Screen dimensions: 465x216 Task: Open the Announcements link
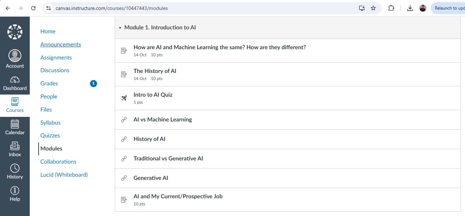61,45
